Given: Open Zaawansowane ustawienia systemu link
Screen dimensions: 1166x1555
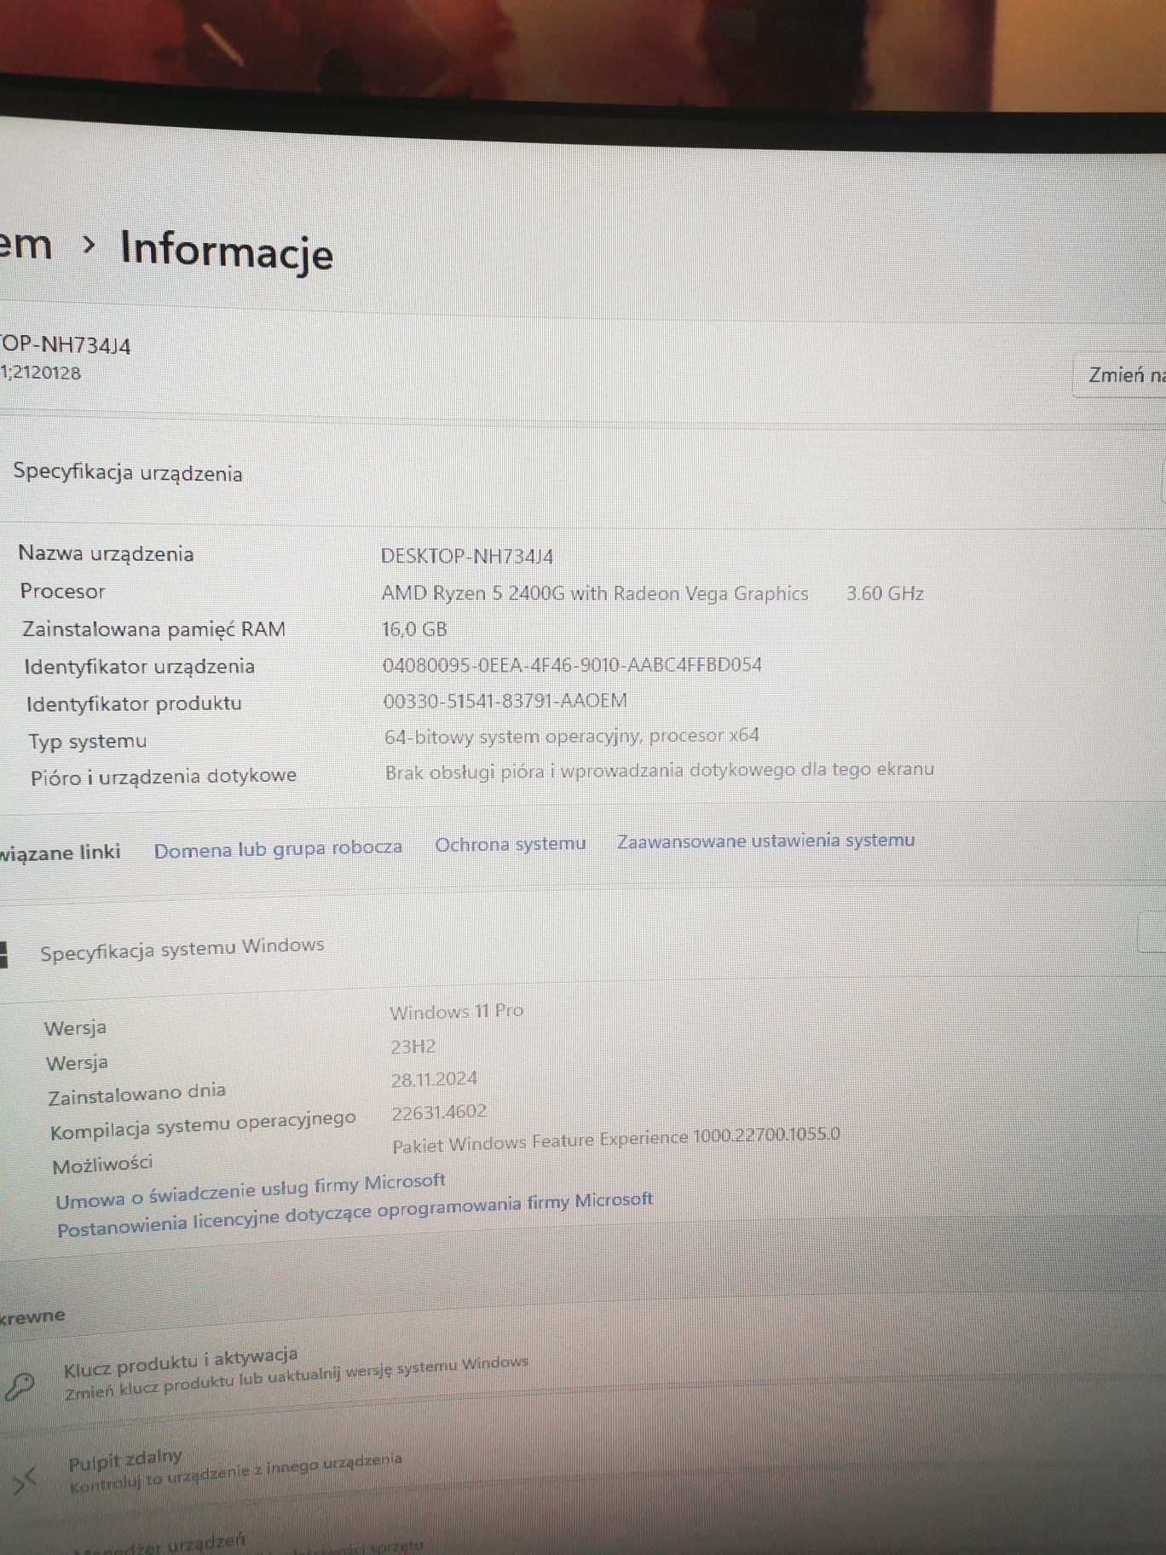Looking at the screenshot, I should (765, 841).
